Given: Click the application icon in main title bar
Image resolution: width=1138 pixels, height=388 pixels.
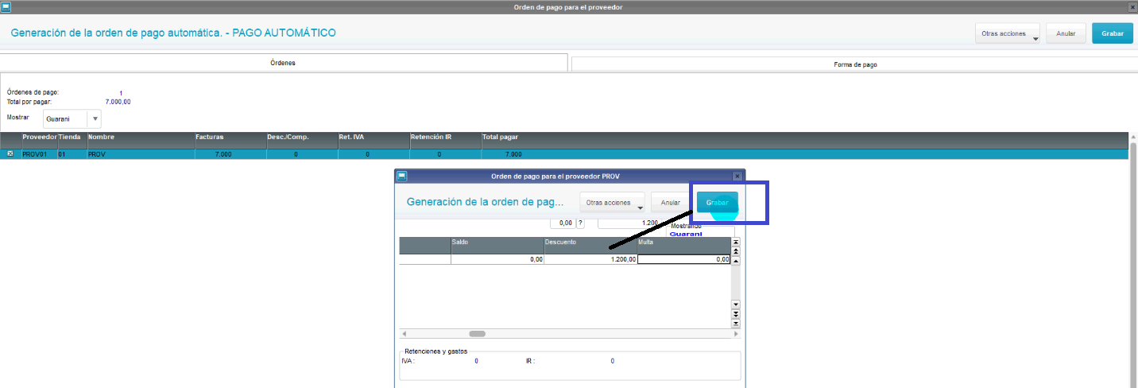Looking at the screenshot, I should coord(6,6).
